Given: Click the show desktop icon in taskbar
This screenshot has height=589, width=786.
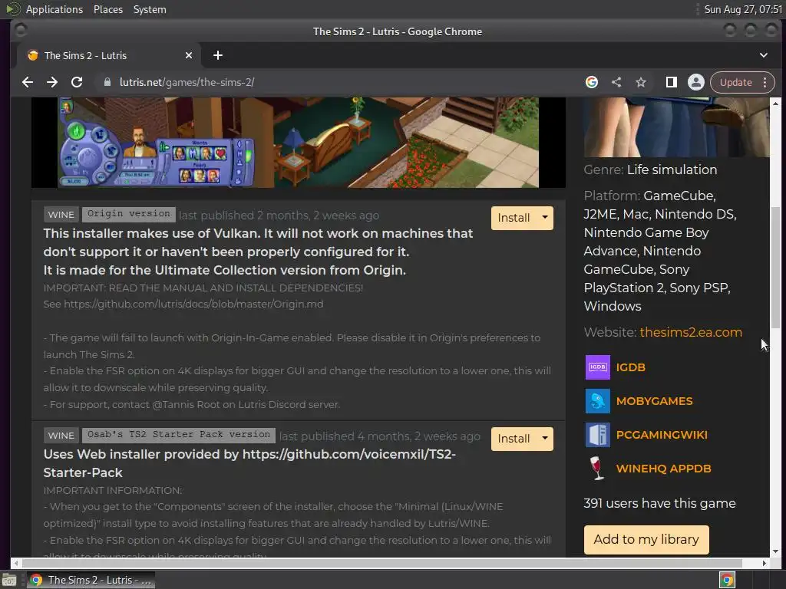Looking at the screenshot, I should pos(9,581).
